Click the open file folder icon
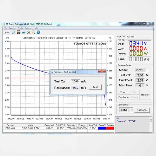The width and height of the screenshot is (156, 156). (x=14, y=32)
